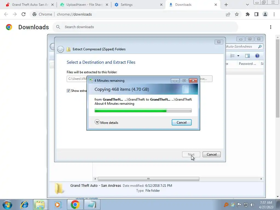Open Windows Media Player taskbar icon
Viewport: 280px width, 210px height.
[x=57, y=205]
